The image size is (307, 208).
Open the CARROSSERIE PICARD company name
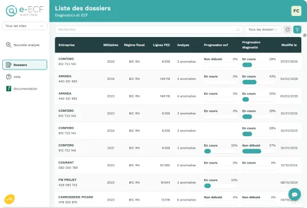tap(76, 197)
